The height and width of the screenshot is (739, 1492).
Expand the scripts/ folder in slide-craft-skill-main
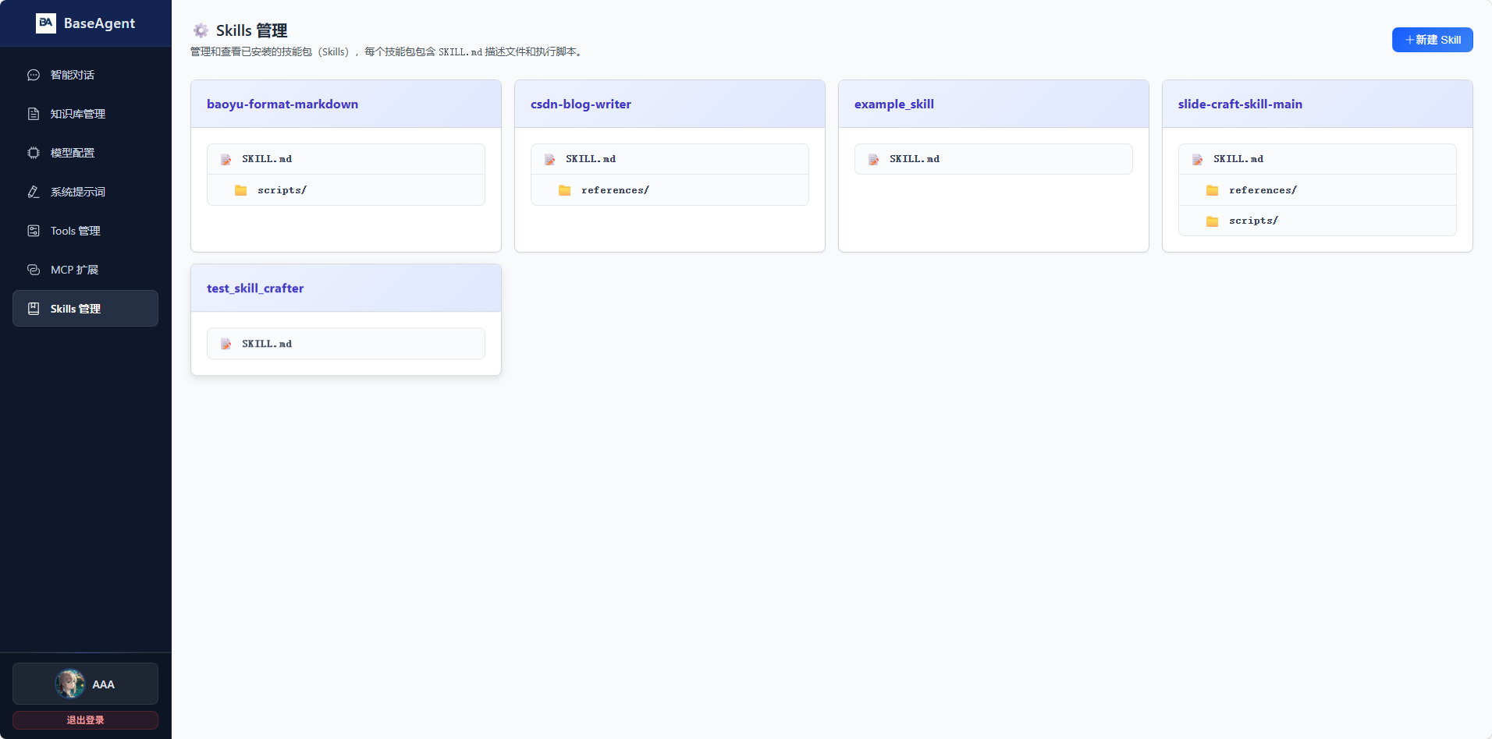pos(1317,221)
